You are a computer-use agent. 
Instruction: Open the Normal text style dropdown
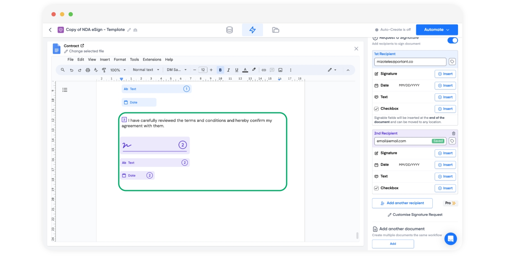[x=146, y=70]
